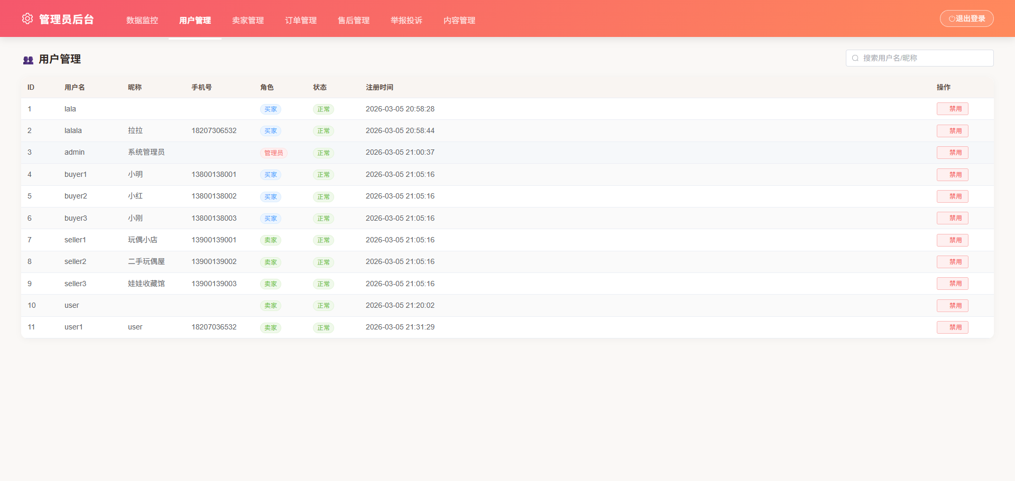This screenshot has height=481, width=1015.
Task: Click the 管理员 role tag for admin
Action: [x=274, y=153]
